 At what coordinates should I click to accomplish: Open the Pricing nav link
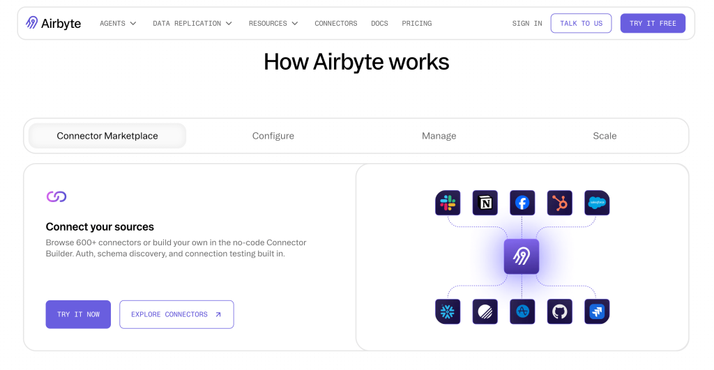tap(417, 23)
